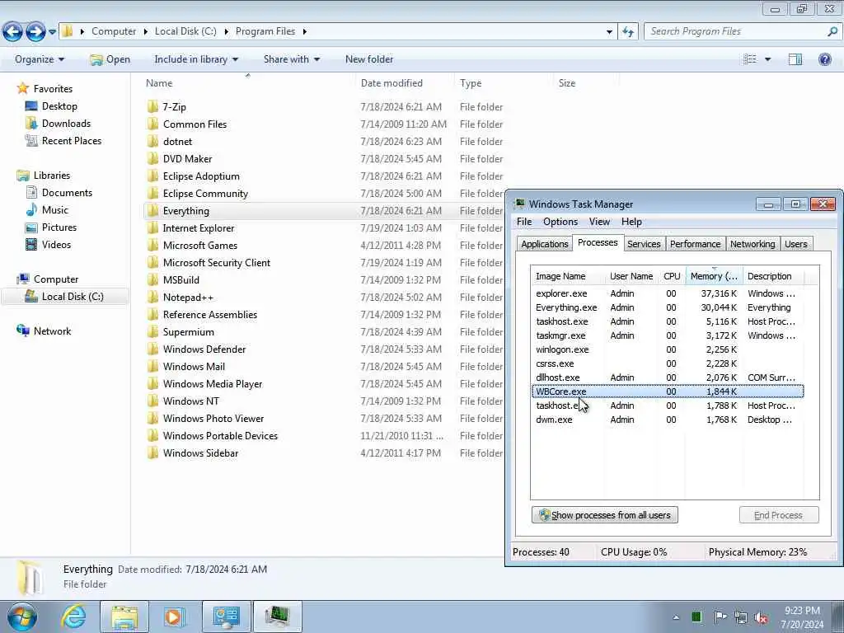Click the 7-Zip folder icon
Viewport: 844px width, 633px height.
pyautogui.click(x=152, y=106)
